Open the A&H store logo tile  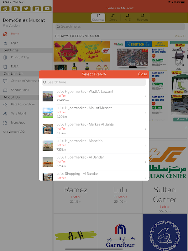click(76, 232)
